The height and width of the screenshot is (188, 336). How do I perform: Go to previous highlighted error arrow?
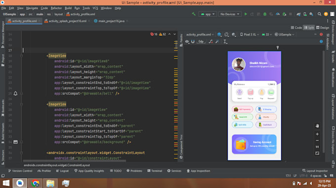coord(169,34)
